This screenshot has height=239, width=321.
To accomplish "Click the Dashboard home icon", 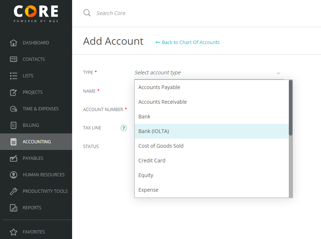I will 14,43.
